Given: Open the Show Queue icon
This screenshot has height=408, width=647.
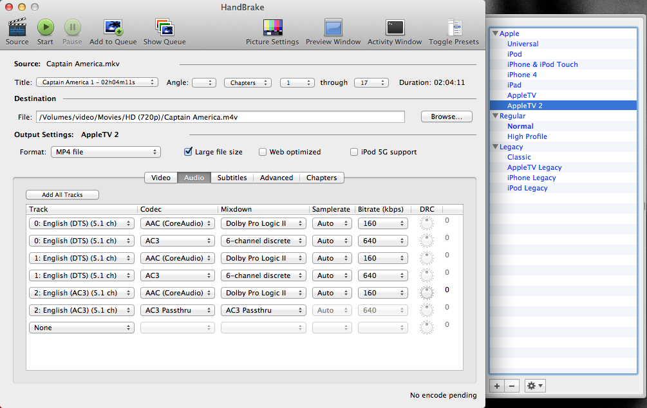Looking at the screenshot, I should click(165, 27).
